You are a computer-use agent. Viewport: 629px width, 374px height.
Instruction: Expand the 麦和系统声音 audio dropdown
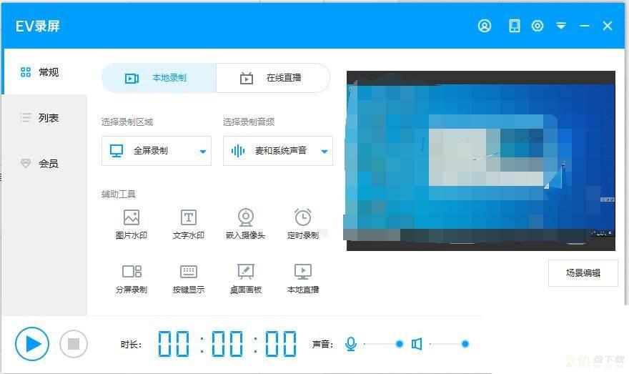point(278,151)
